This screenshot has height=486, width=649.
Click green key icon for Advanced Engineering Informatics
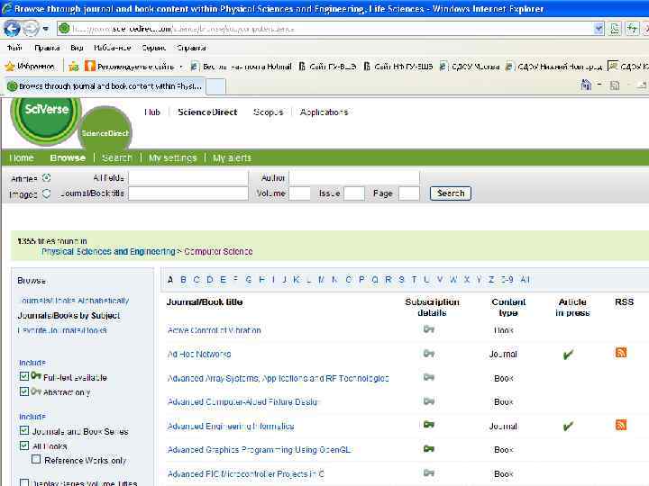429,425
